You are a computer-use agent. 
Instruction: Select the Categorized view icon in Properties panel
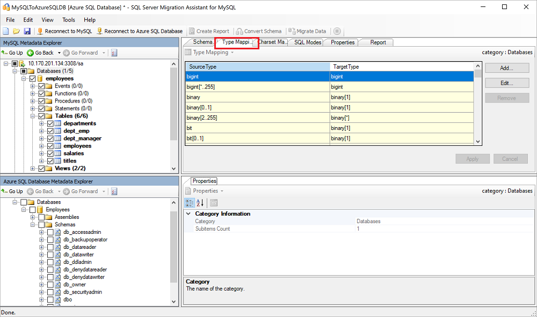[x=189, y=202]
